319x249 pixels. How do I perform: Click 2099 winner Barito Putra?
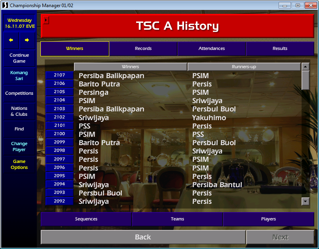99,143
